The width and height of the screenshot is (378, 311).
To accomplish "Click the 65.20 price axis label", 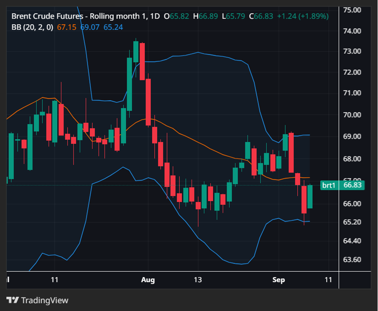I will click(x=351, y=222).
